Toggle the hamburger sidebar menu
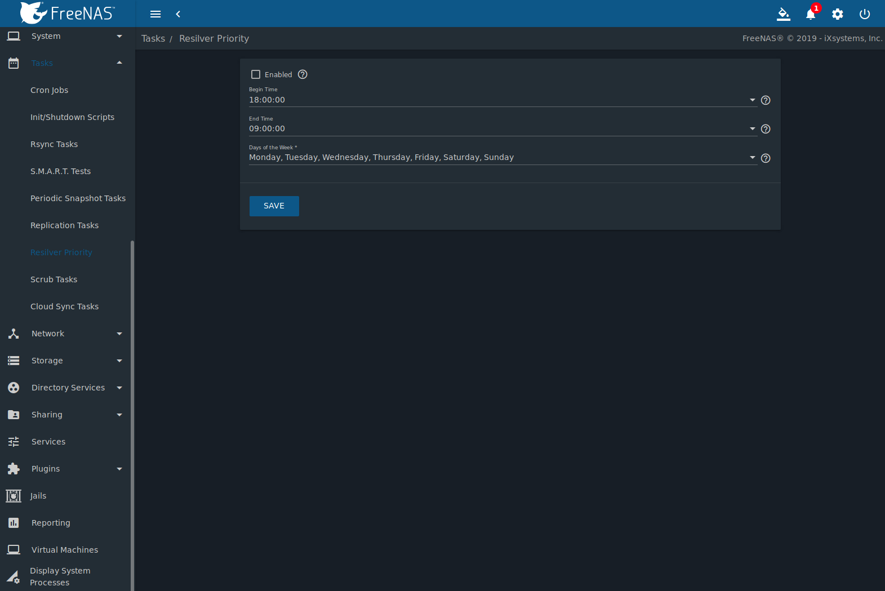Screen dimensions: 885x591 pyautogui.click(x=155, y=14)
